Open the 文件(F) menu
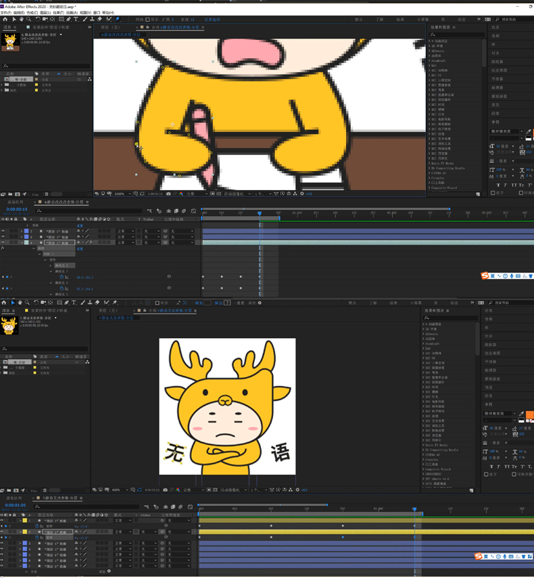This screenshot has height=578, width=534. (x=6, y=13)
